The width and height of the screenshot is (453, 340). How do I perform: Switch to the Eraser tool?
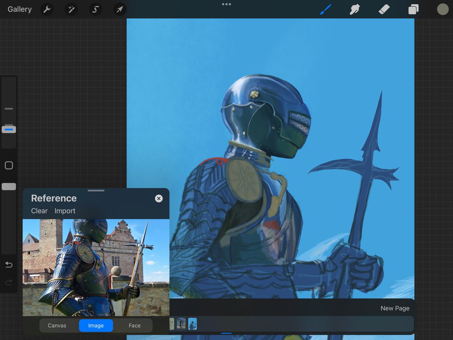point(384,9)
